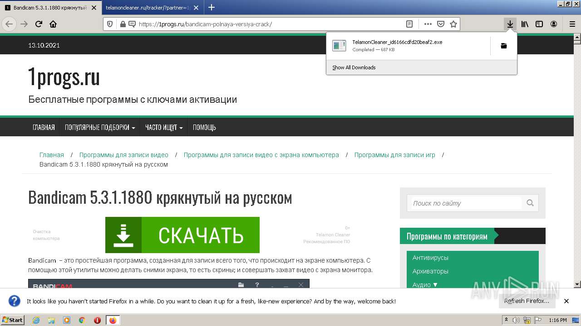Reload the current page
The image size is (581, 326).
coord(39,24)
